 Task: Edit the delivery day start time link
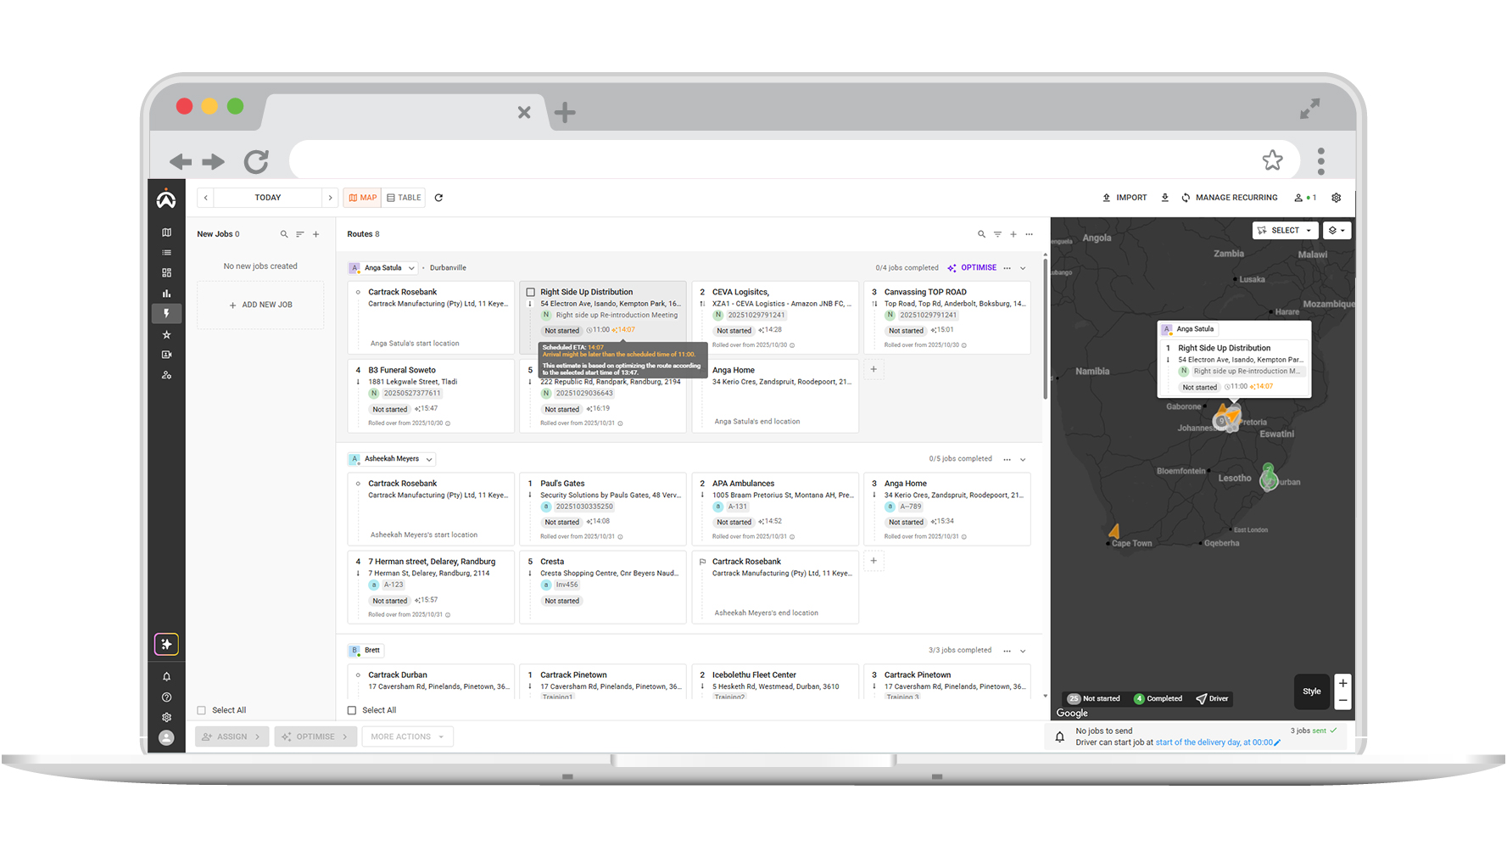coord(1218,743)
